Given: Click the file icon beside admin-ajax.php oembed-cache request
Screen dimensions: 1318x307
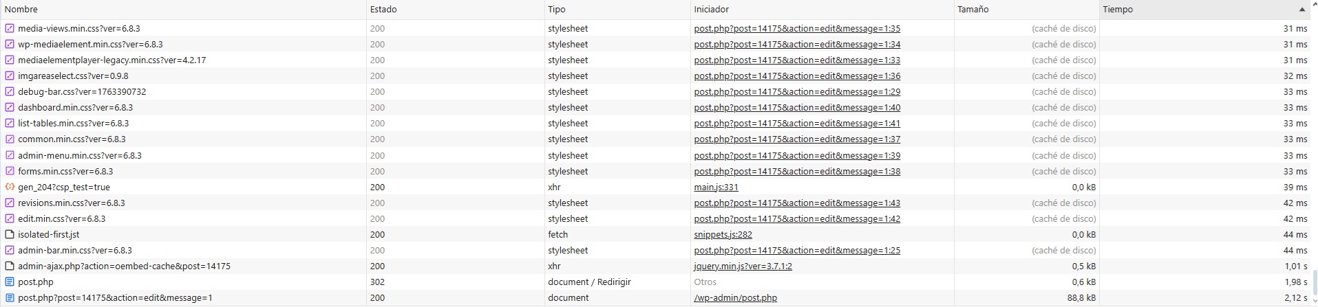Looking at the screenshot, I should pos(10,266).
